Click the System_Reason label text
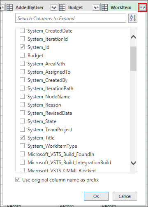This screenshot has width=148, height=207. pos(44,105)
